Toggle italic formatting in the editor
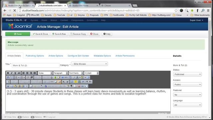Viewport: 213px width, 120px height. tap(12, 73)
